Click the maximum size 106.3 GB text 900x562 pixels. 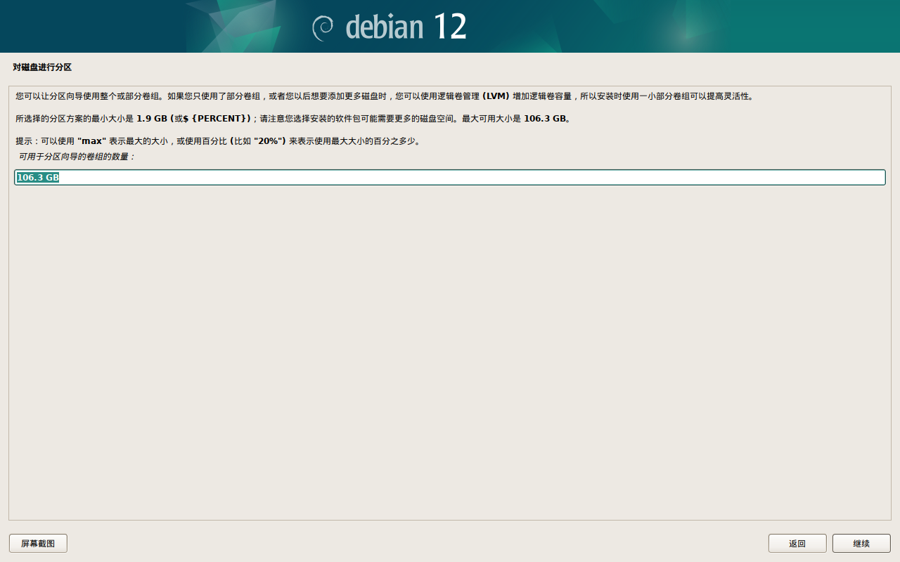[x=545, y=119]
